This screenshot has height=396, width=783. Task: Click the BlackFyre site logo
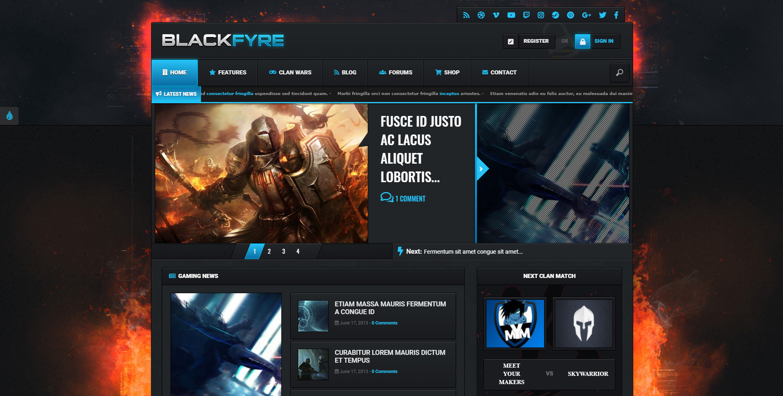[223, 40]
